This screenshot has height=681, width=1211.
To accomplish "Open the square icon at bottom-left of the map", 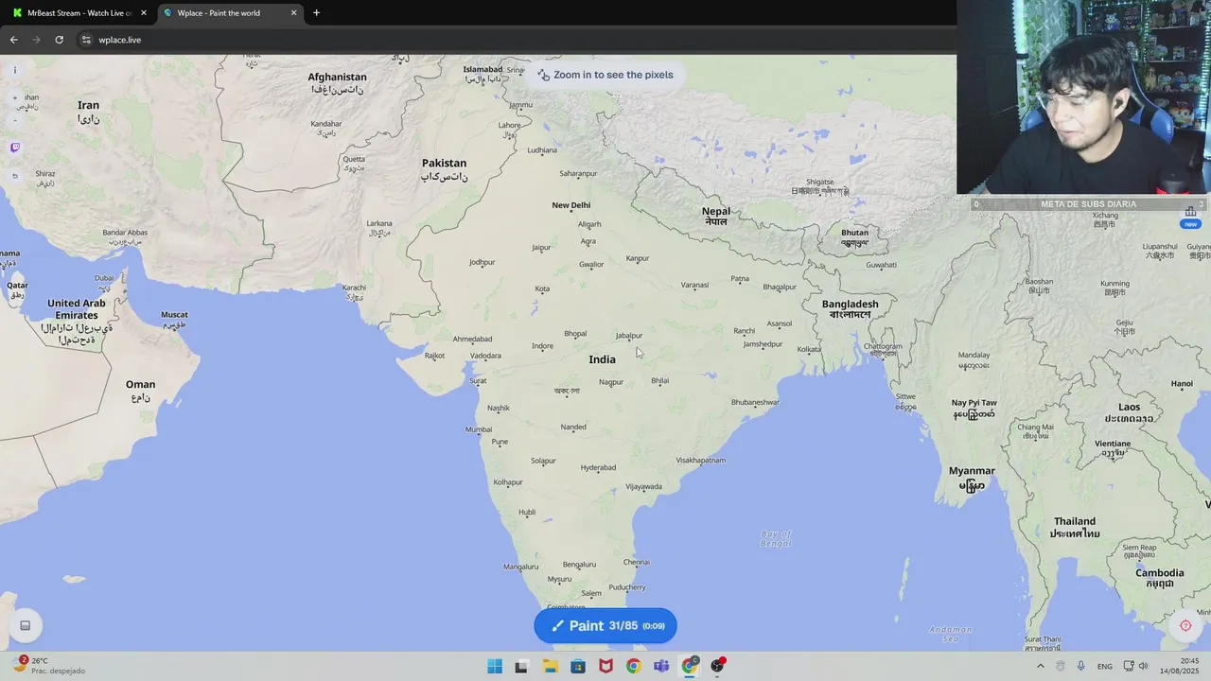I will pos(25,625).
